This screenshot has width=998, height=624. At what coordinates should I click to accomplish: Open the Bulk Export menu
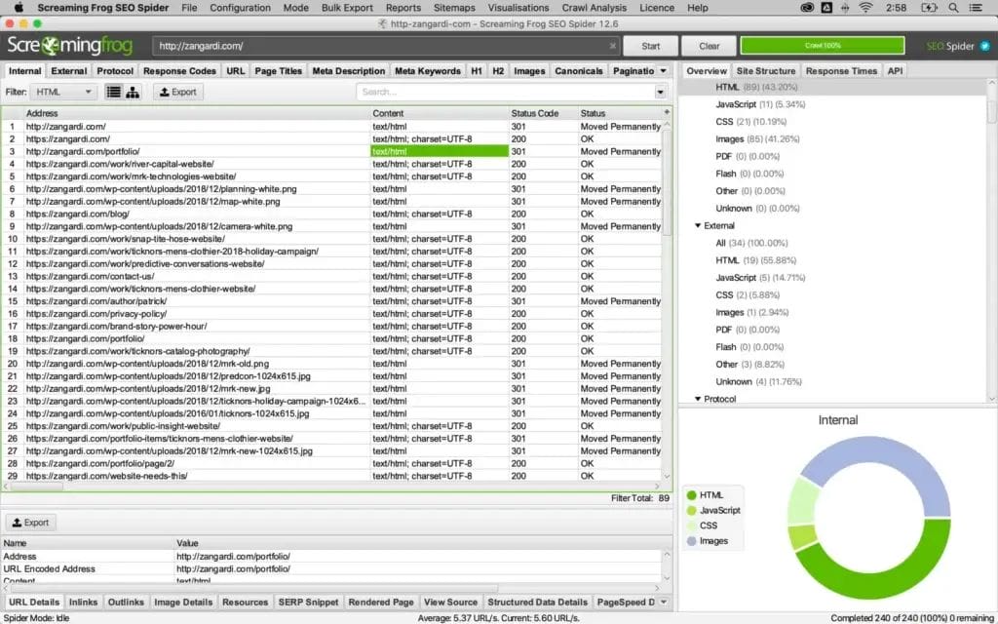(346, 8)
